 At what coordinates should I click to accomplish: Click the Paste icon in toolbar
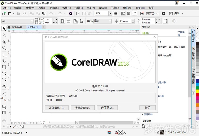pos(44,13)
